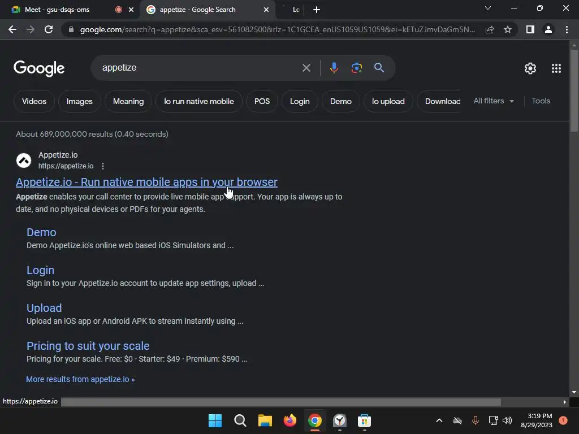Open the Google apps grid
Image resolution: width=579 pixels, height=434 pixels.
(556, 68)
